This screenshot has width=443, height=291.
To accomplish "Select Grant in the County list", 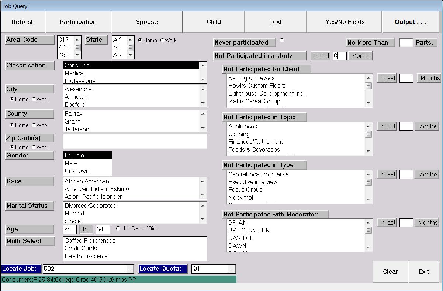I will 131,121.
